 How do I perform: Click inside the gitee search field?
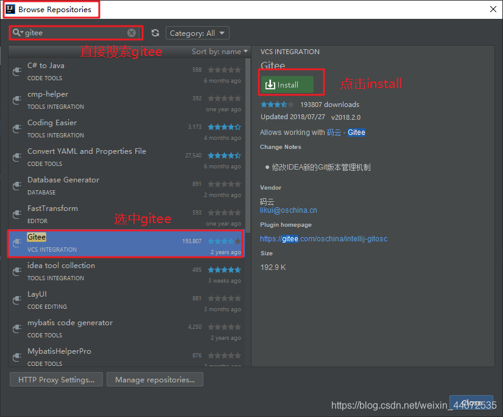[x=76, y=33]
